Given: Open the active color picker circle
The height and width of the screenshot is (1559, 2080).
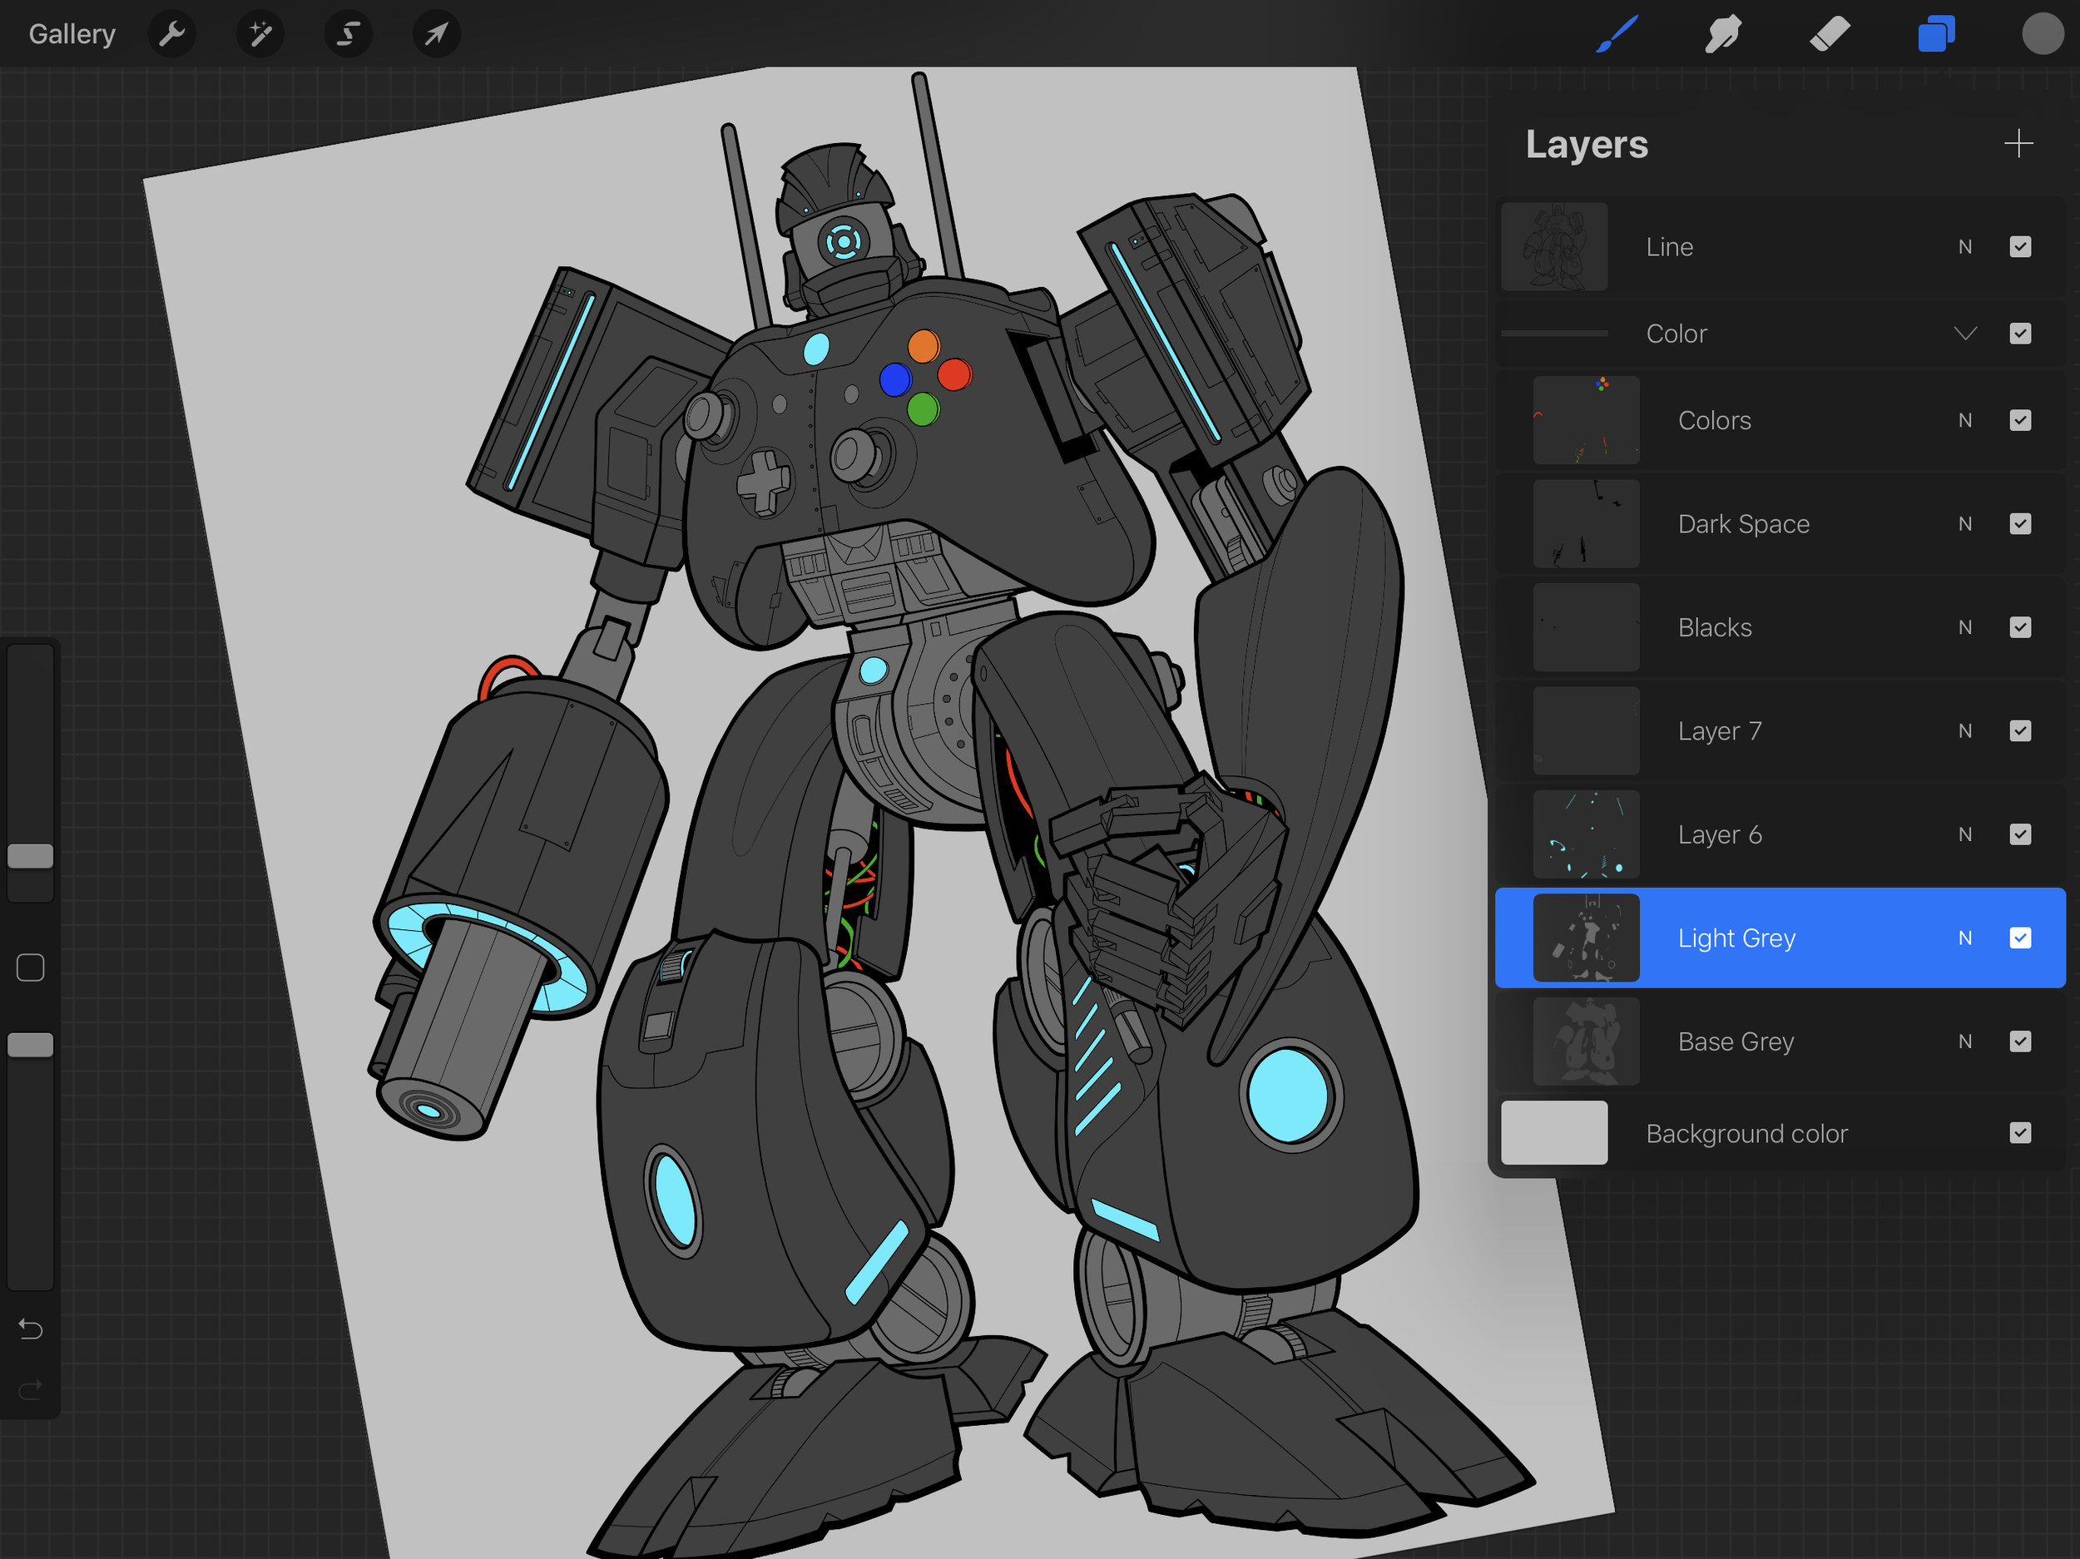Looking at the screenshot, I should point(2043,34).
